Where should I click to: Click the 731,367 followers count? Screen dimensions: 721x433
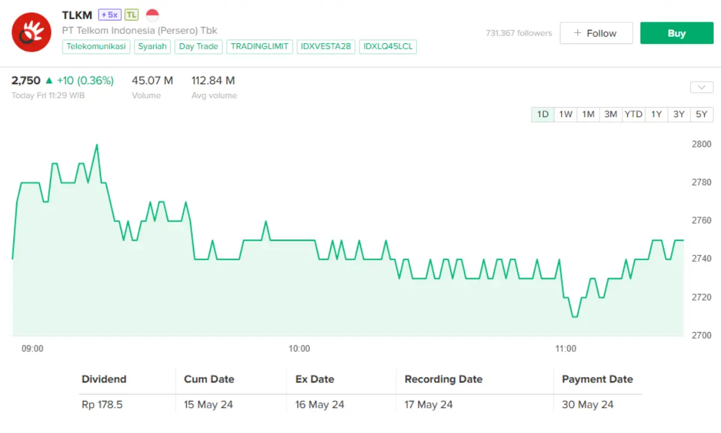519,33
